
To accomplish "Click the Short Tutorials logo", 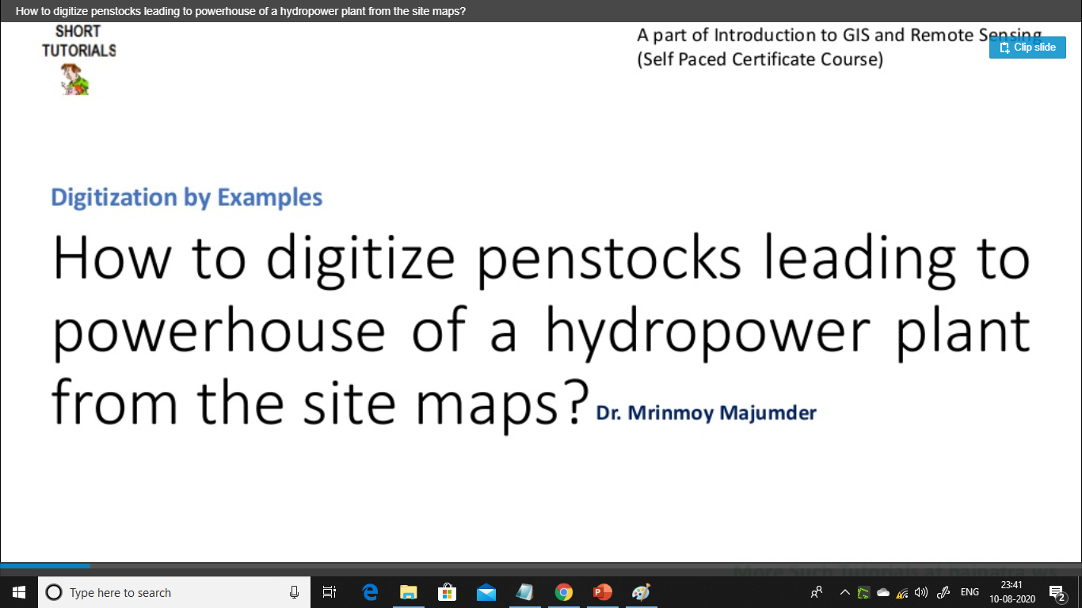I will [x=78, y=59].
